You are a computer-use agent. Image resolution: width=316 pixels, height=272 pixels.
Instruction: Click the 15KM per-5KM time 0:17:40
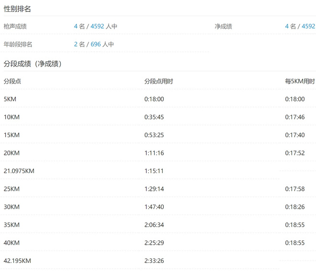pyautogui.click(x=295, y=135)
